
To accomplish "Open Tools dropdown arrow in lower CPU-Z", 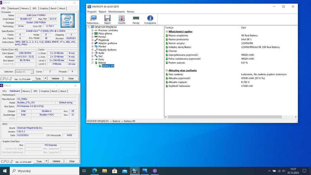I will [x=46, y=161].
